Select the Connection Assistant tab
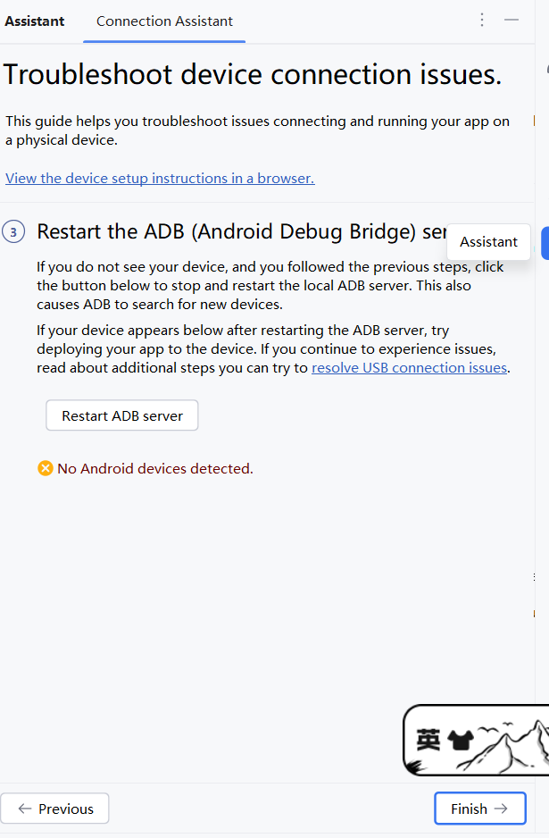The image size is (549, 838). coord(164,21)
